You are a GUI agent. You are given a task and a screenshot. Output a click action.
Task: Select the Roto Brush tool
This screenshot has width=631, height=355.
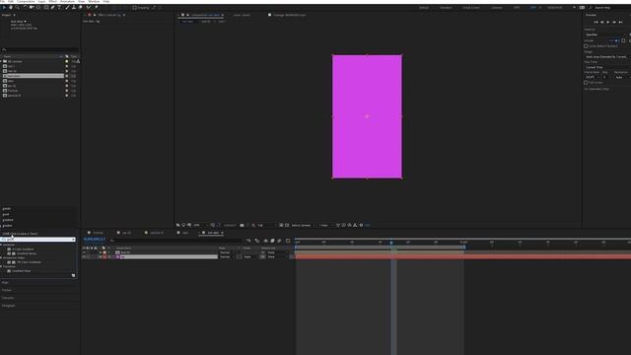click(x=89, y=7)
